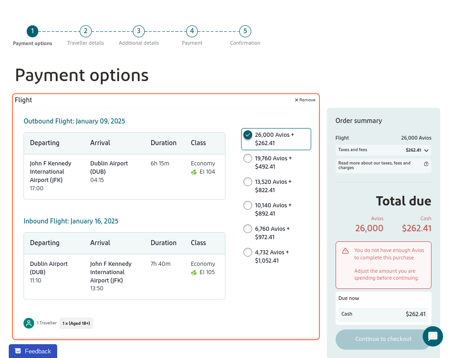Open the live chat bubble icon
The height and width of the screenshot is (358, 455).
click(x=433, y=336)
